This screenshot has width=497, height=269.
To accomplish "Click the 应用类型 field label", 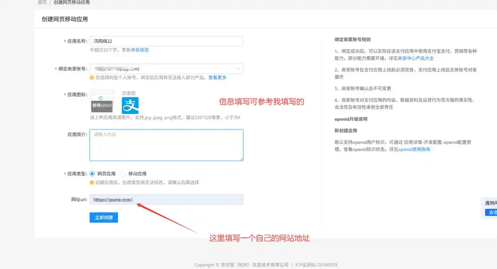I will pos(77,174).
